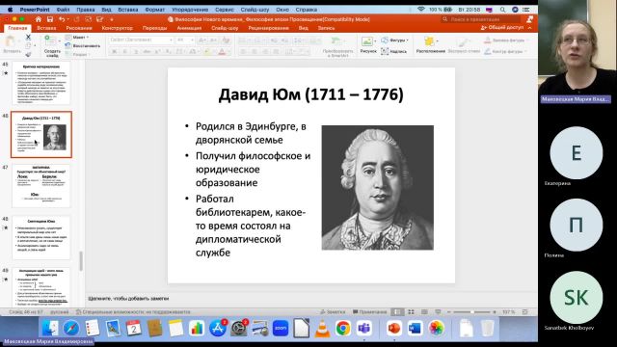The height and width of the screenshot is (347, 617).
Task: Select slide 48 Скептицизм Юма thumbnail
Action: [x=41, y=238]
